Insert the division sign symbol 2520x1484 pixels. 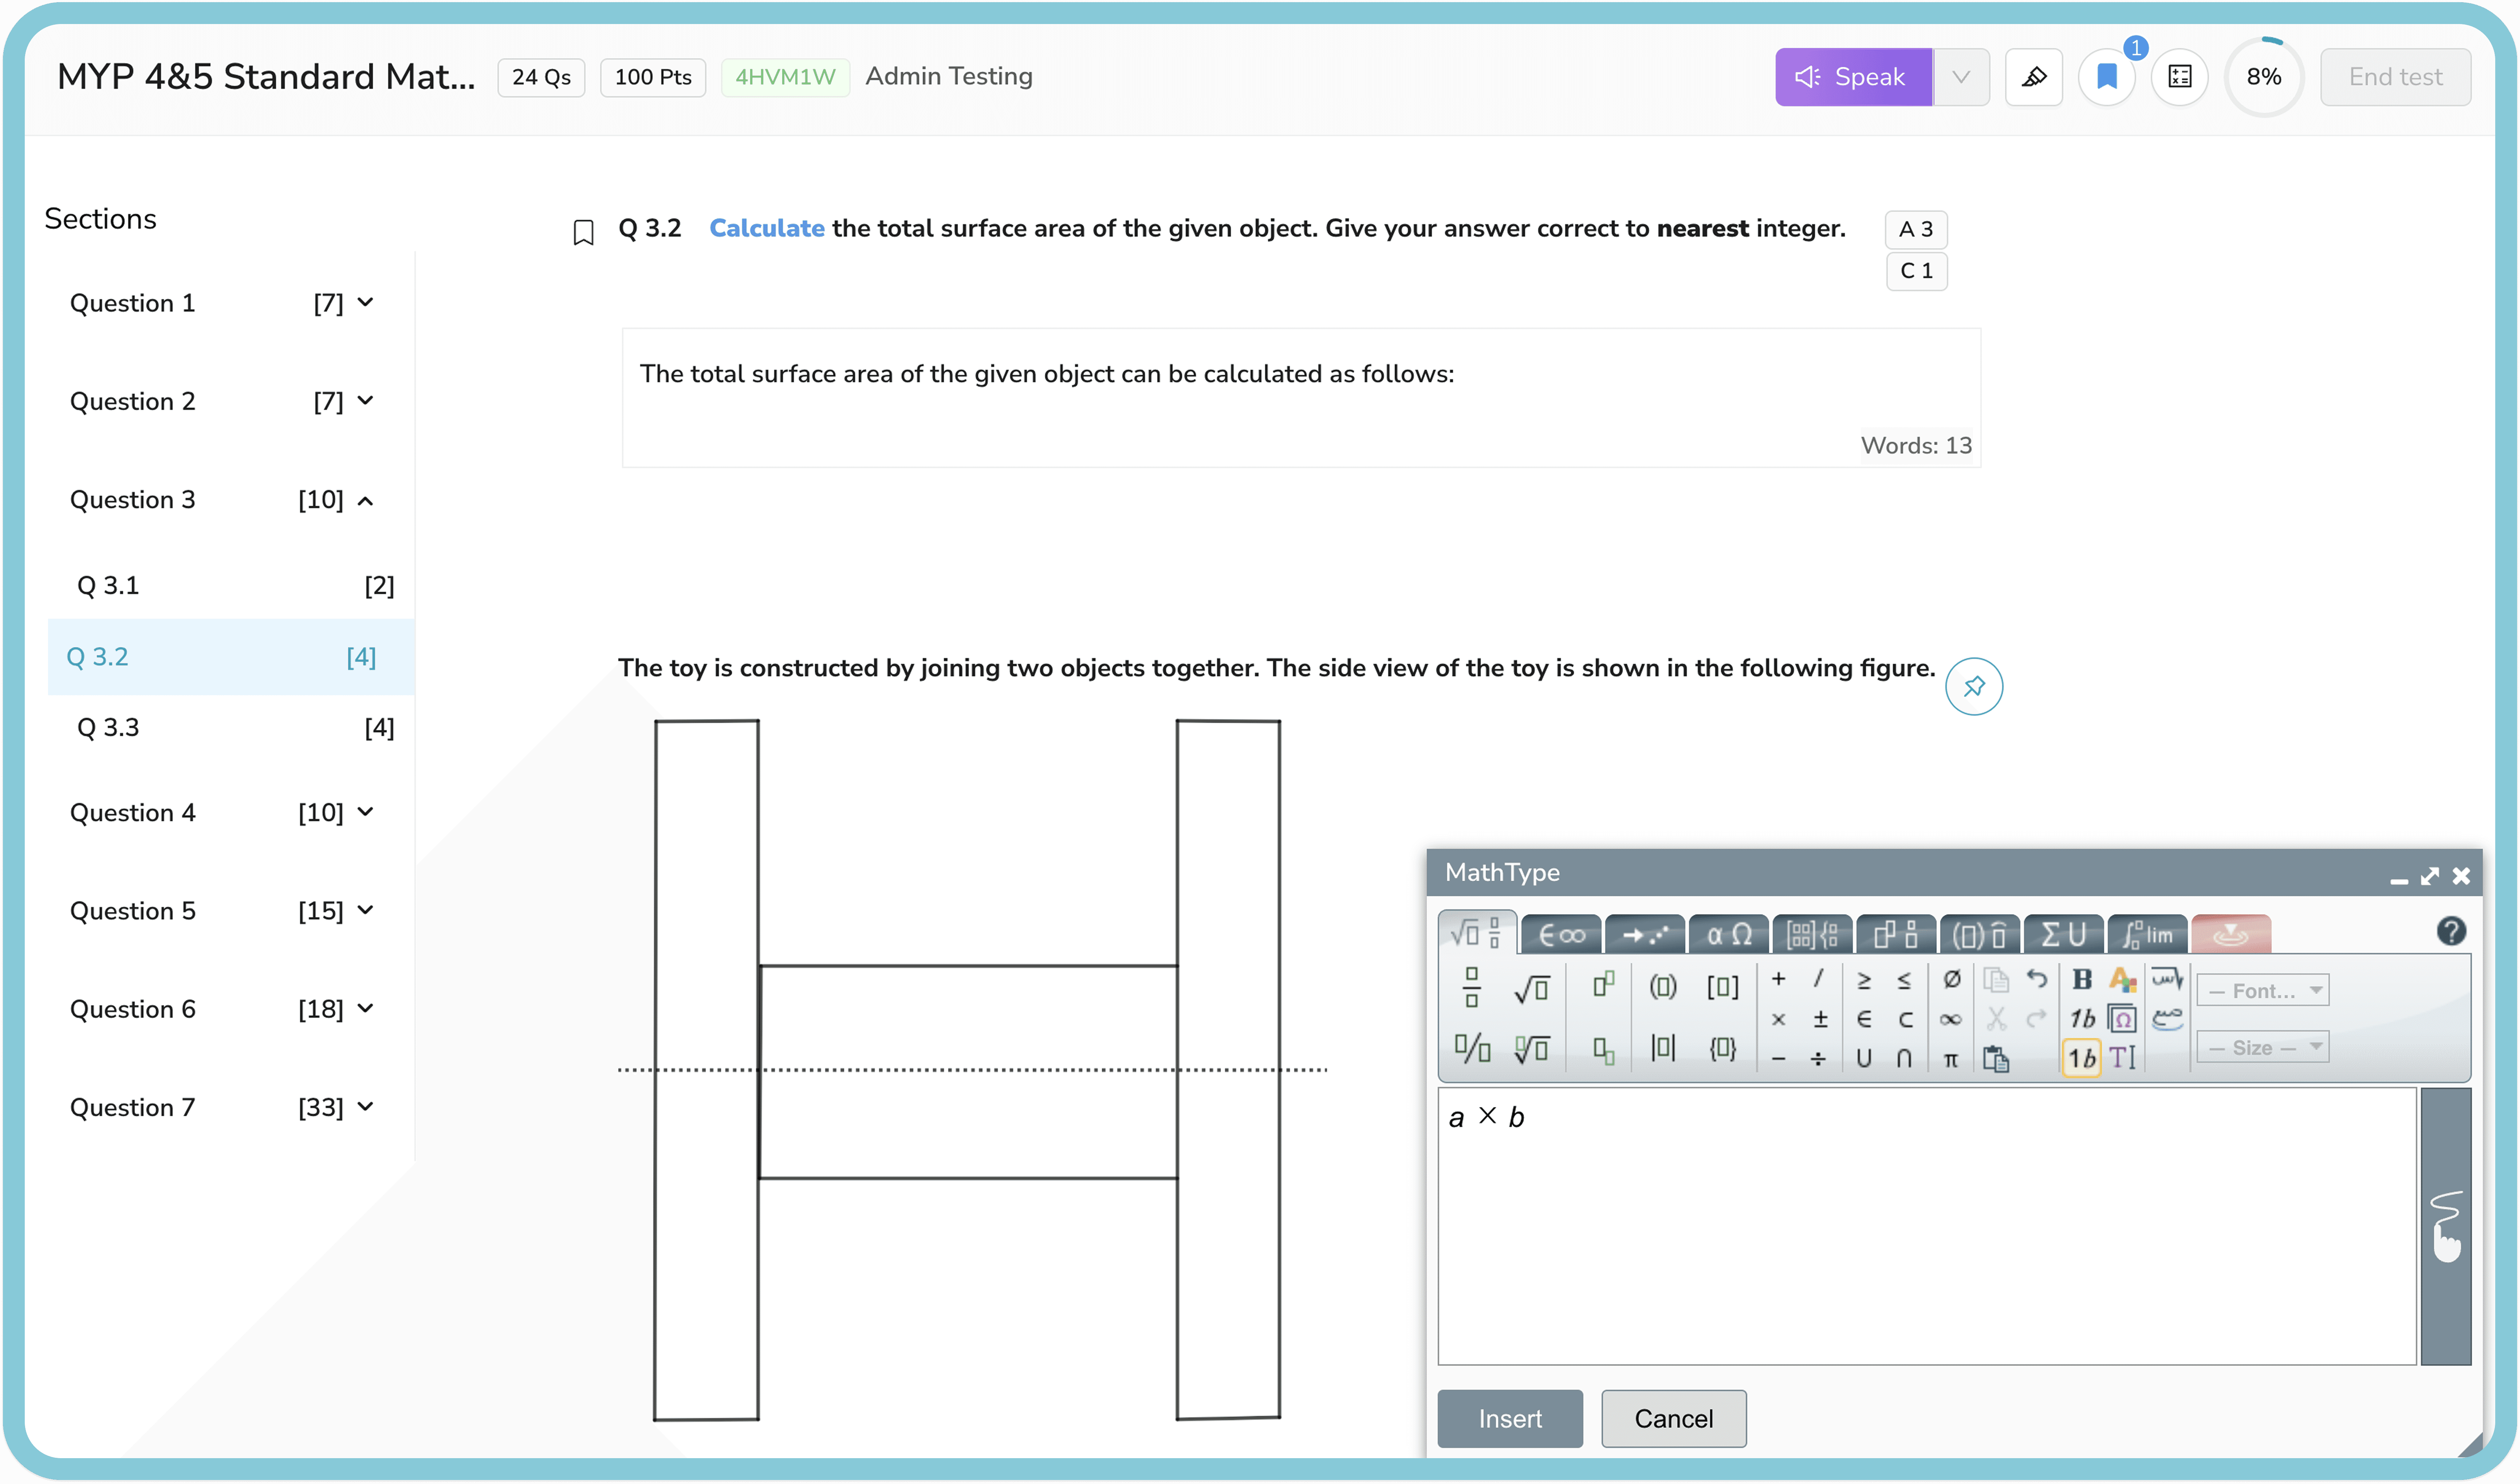click(1818, 1059)
